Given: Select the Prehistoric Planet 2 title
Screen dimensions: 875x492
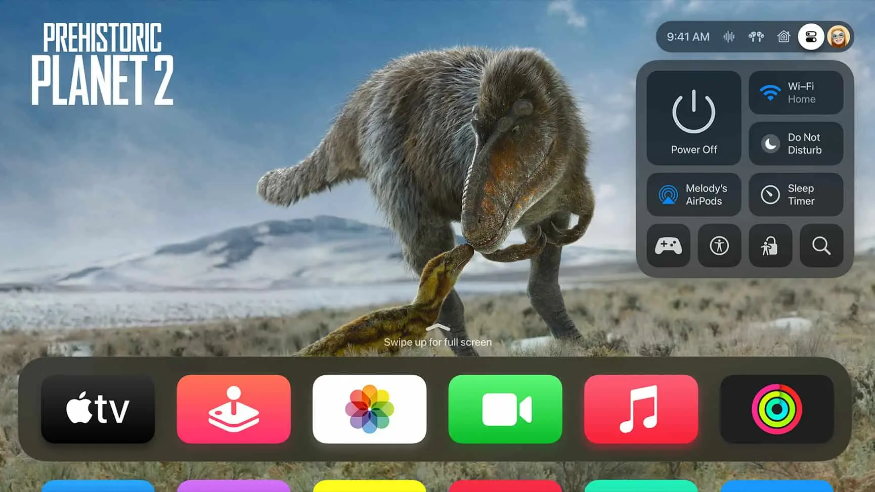Looking at the screenshot, I should coord(102,64).
